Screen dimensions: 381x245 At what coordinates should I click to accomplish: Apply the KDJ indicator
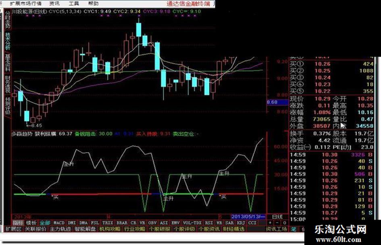click(241, 223)
